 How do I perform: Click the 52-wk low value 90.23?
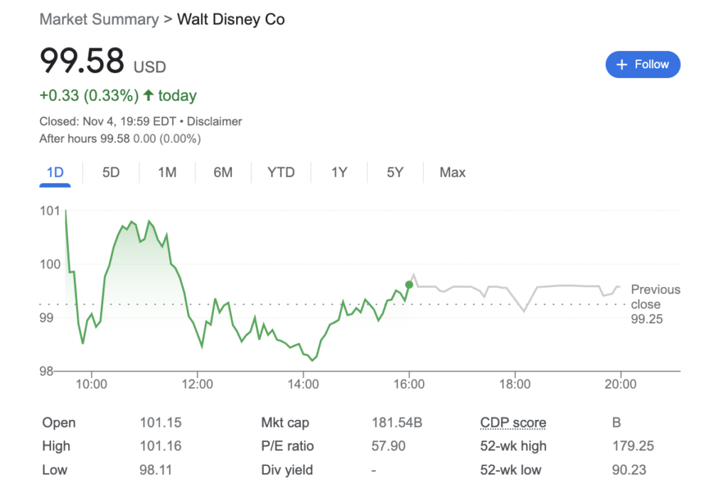pos(629,470)
